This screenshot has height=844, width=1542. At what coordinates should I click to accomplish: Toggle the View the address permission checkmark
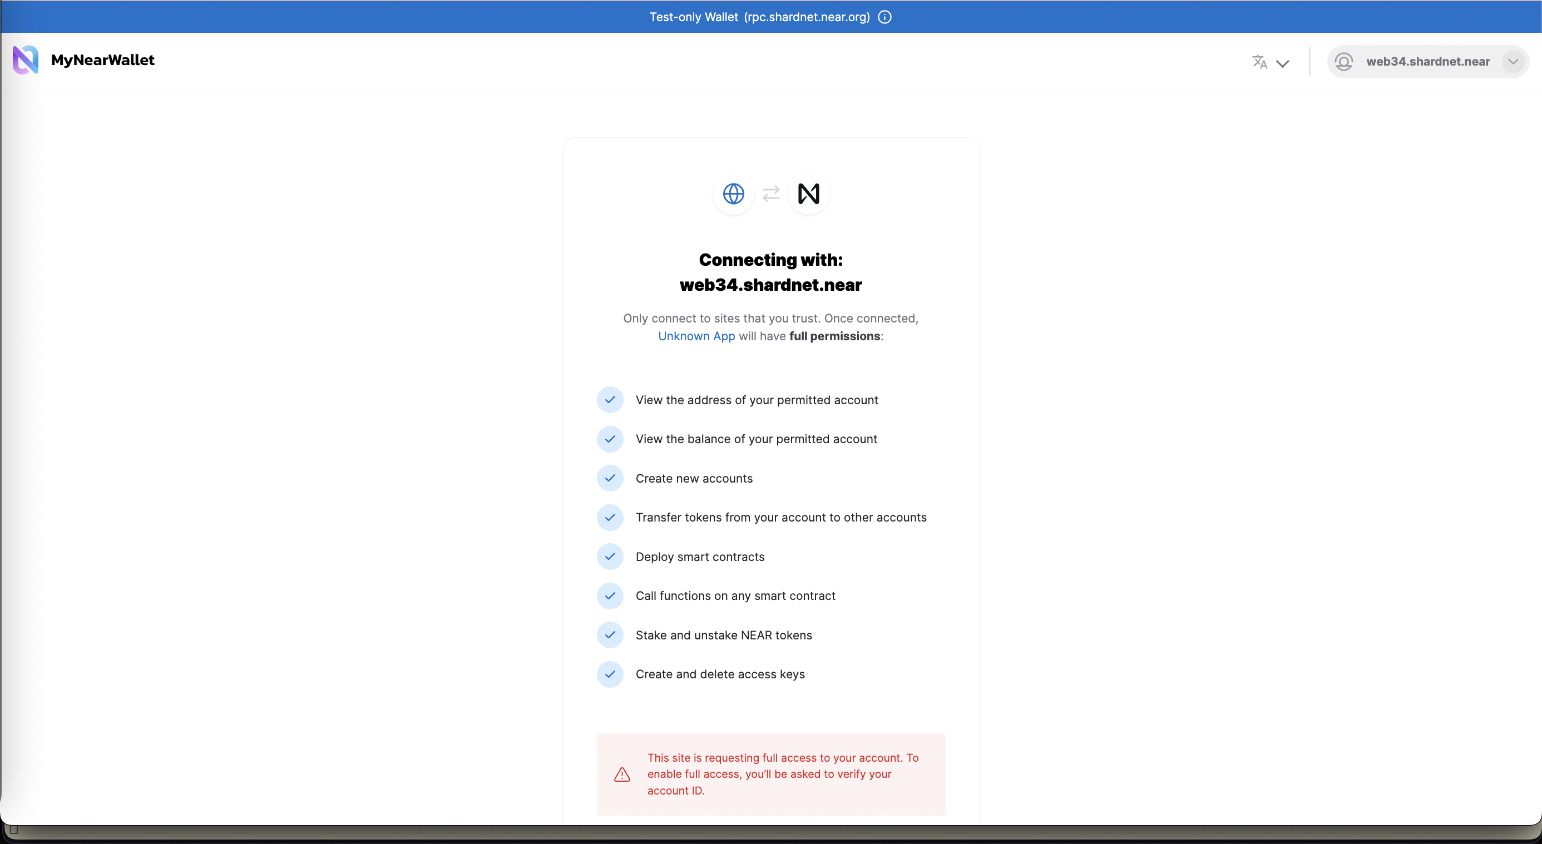click(x=611, y=400)
